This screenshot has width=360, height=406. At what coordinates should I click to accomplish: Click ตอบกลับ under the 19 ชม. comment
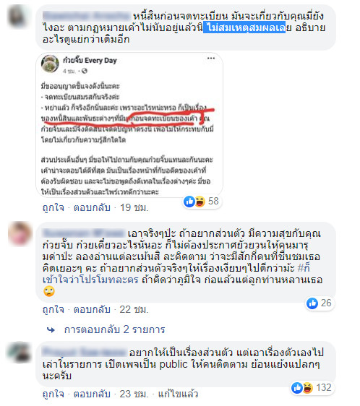(x=92, y=207)
